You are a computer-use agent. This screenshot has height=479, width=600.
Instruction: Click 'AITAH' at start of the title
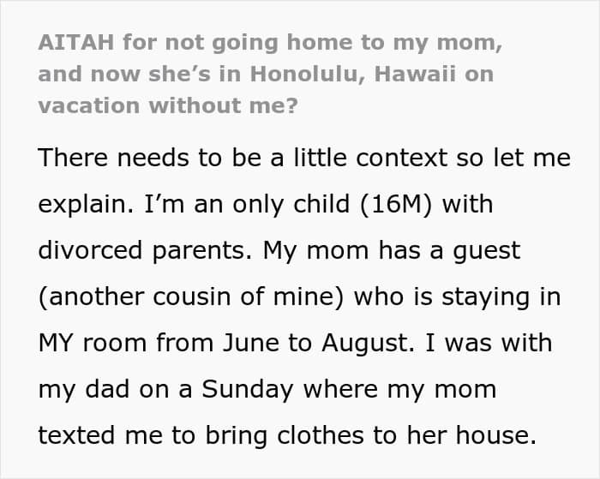point(75,42)
